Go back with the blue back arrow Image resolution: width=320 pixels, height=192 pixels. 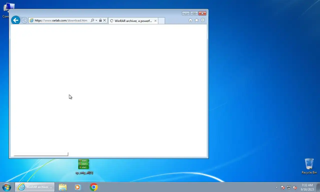15,20
